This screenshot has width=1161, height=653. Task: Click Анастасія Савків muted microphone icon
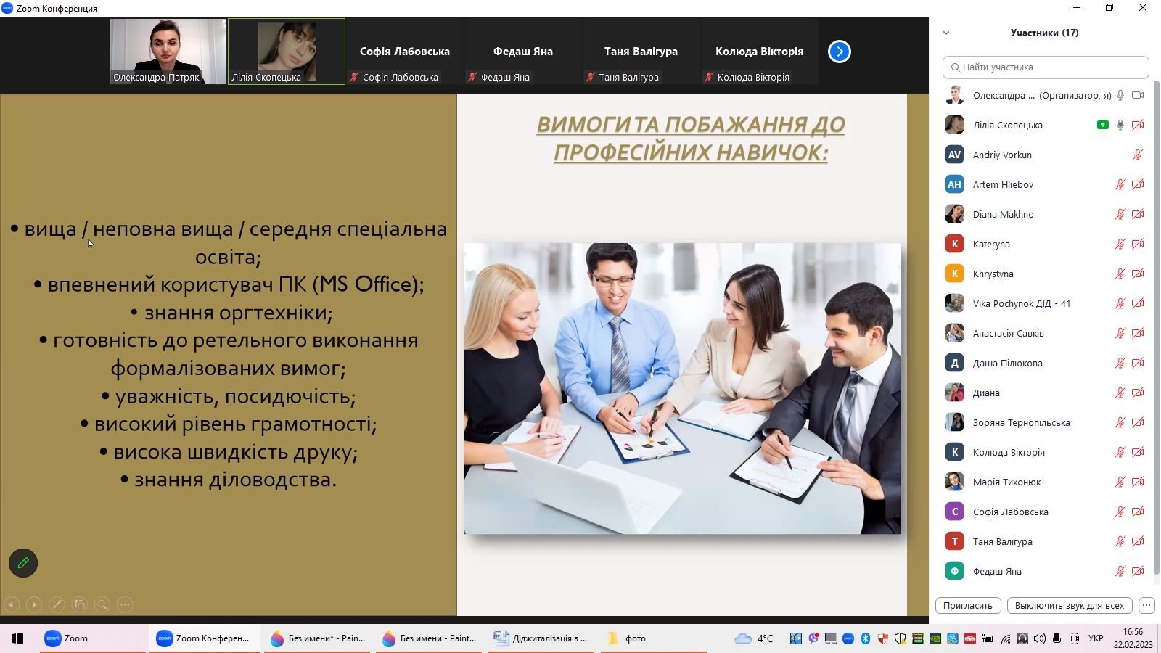(x=1120, y=333)
